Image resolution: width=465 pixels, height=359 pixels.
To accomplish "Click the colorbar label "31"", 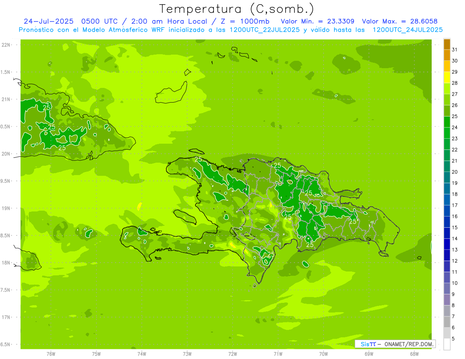I will pos(455,50).
